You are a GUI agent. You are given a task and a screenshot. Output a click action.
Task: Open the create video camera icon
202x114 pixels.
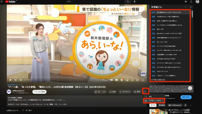tap(186, 2)
